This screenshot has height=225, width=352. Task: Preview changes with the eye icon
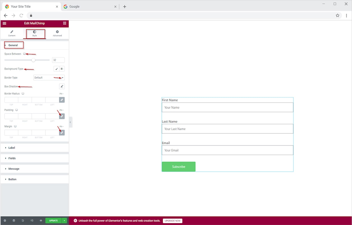[x=41, y=221]
